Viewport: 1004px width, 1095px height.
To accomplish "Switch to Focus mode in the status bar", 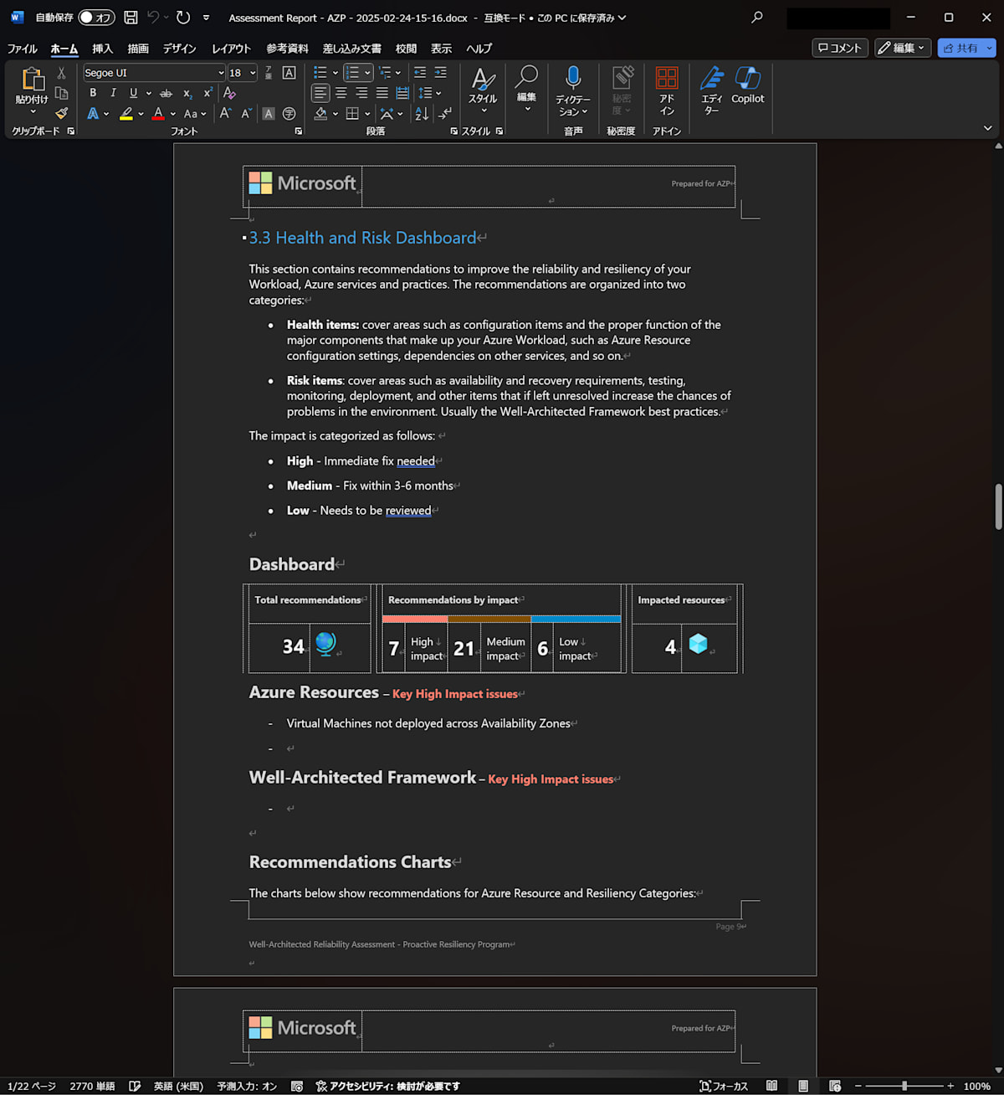I will click(724, 1086).
